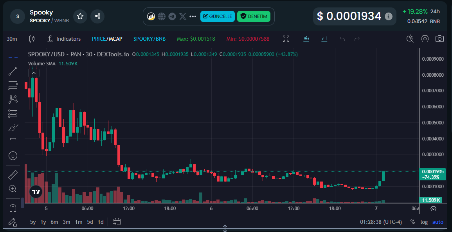452x232 pixels.
Task: Switch chart to PRICE mode
Action: pos(99,39)
